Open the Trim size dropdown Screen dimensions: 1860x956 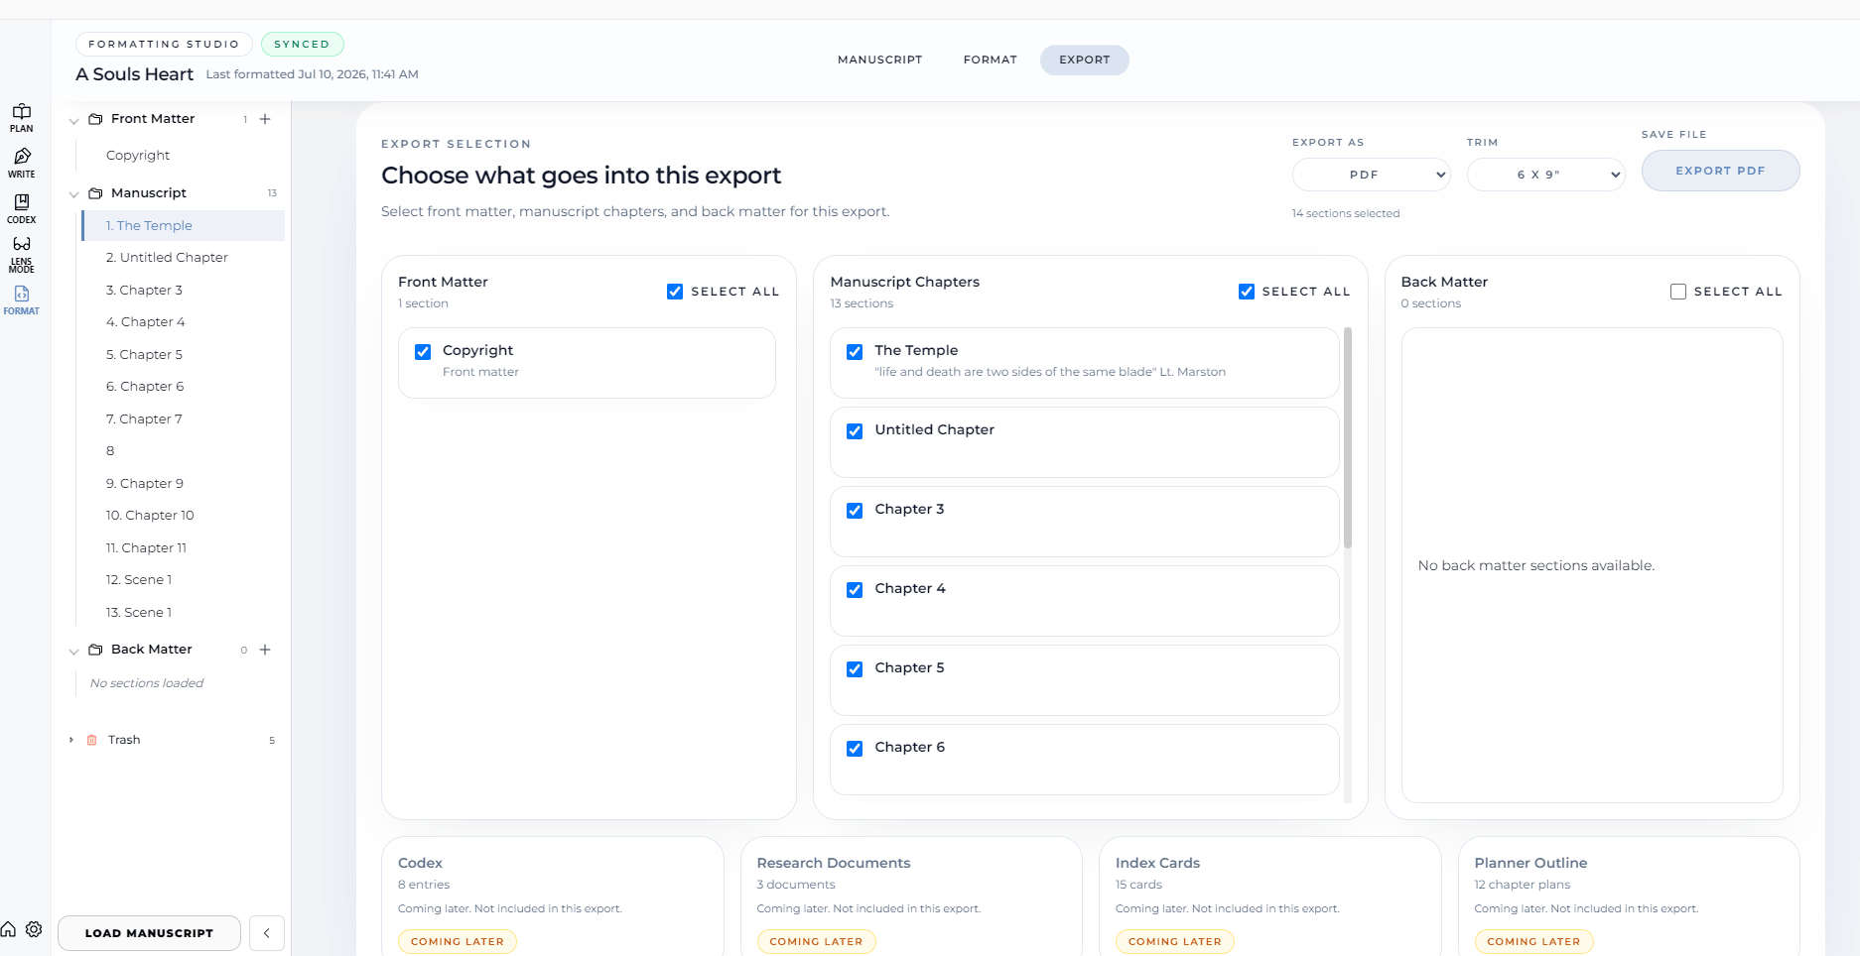click(x=1545, y=175)
